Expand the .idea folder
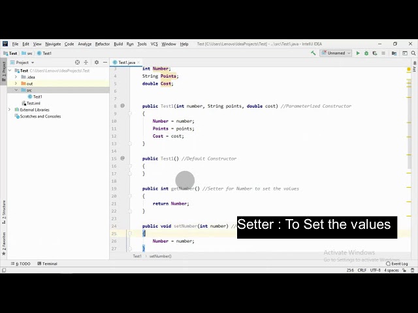The height and width of the screenshot is (313, 418). tap(16, 77)
